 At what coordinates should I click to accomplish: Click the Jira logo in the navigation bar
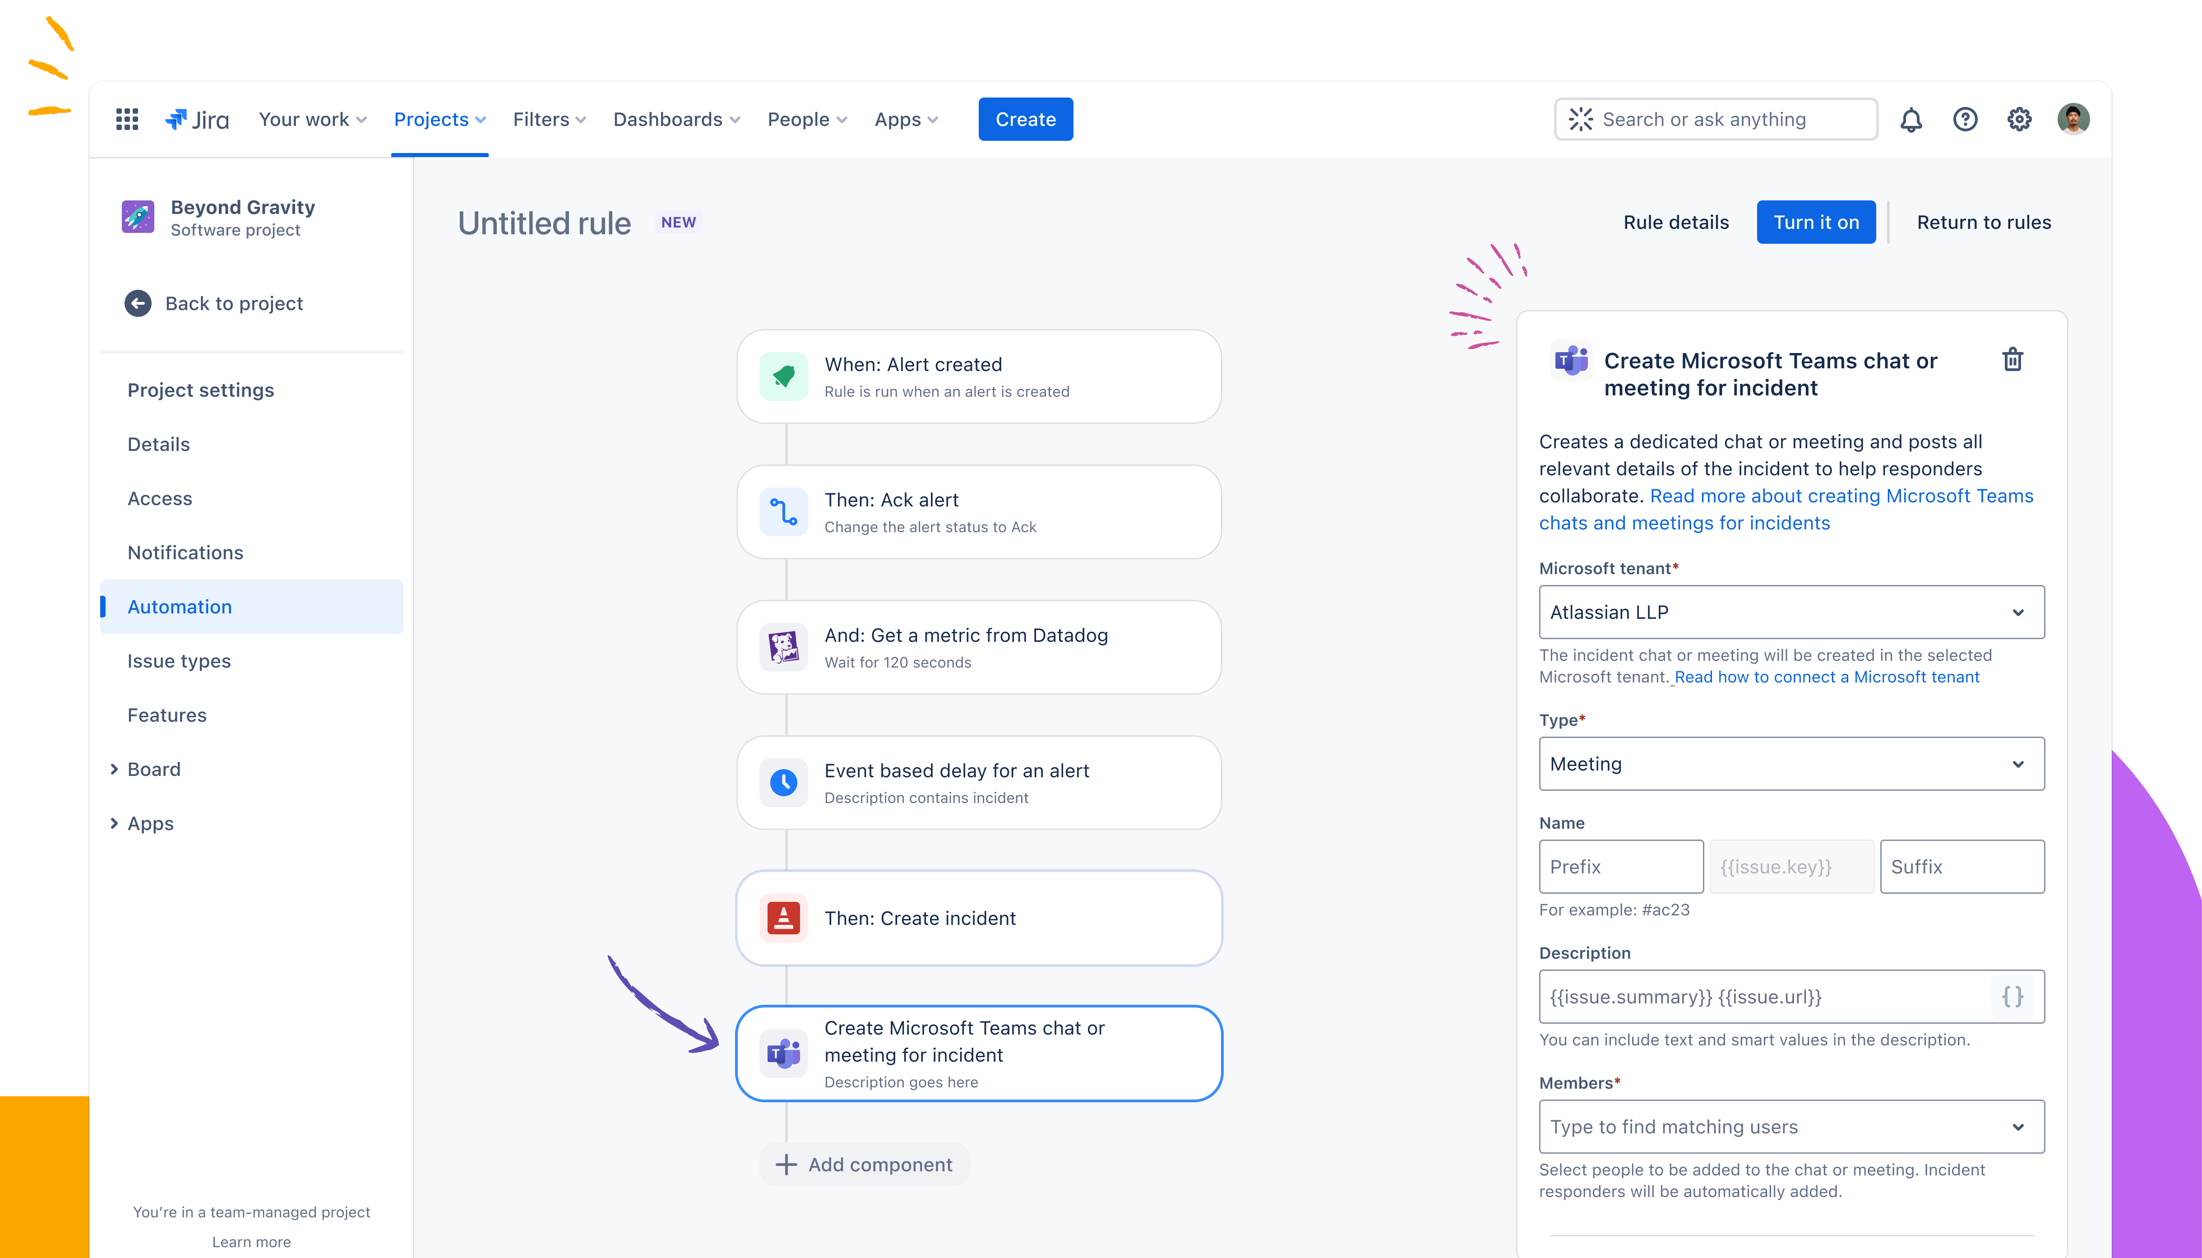197,119
